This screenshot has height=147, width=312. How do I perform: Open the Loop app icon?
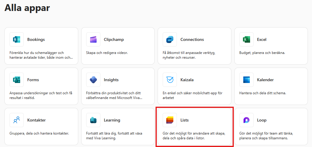[247, 120]
